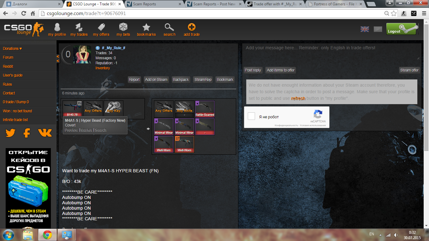Click the search magnifier icon
Viewport: 429px width, 241px height.
pyautogui.click(x=169, y=28)
